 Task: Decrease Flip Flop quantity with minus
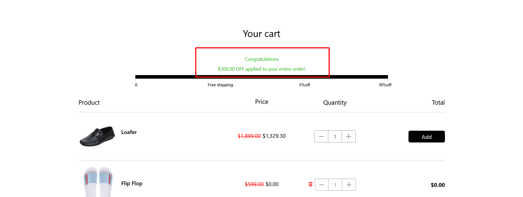click(x=322, y=185)
